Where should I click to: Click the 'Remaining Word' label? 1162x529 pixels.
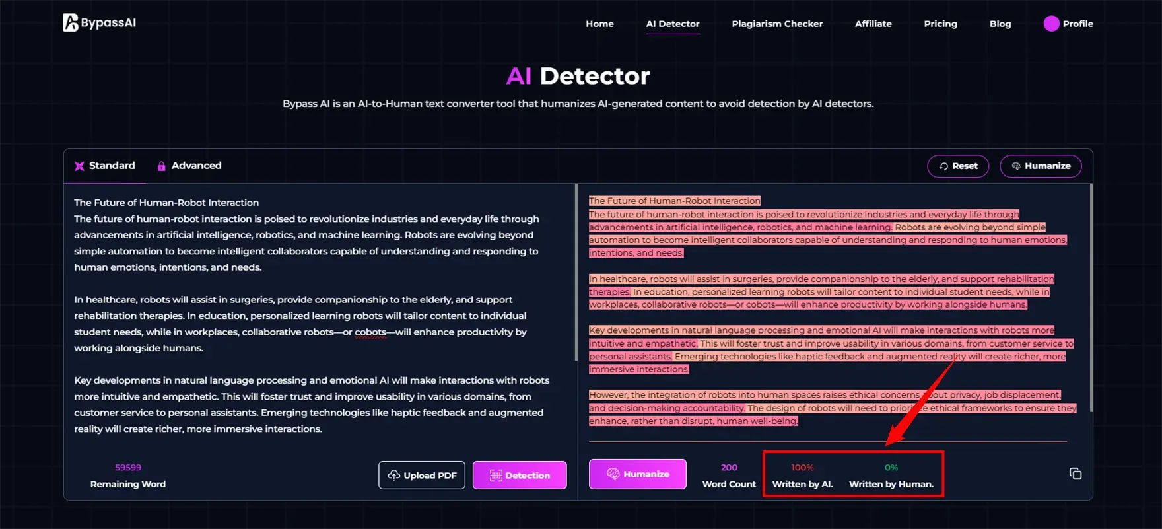pos(128,484)
